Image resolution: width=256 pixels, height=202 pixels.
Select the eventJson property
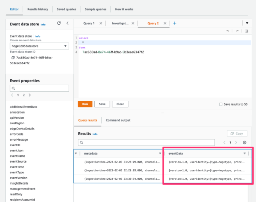[x=17, y=151]
